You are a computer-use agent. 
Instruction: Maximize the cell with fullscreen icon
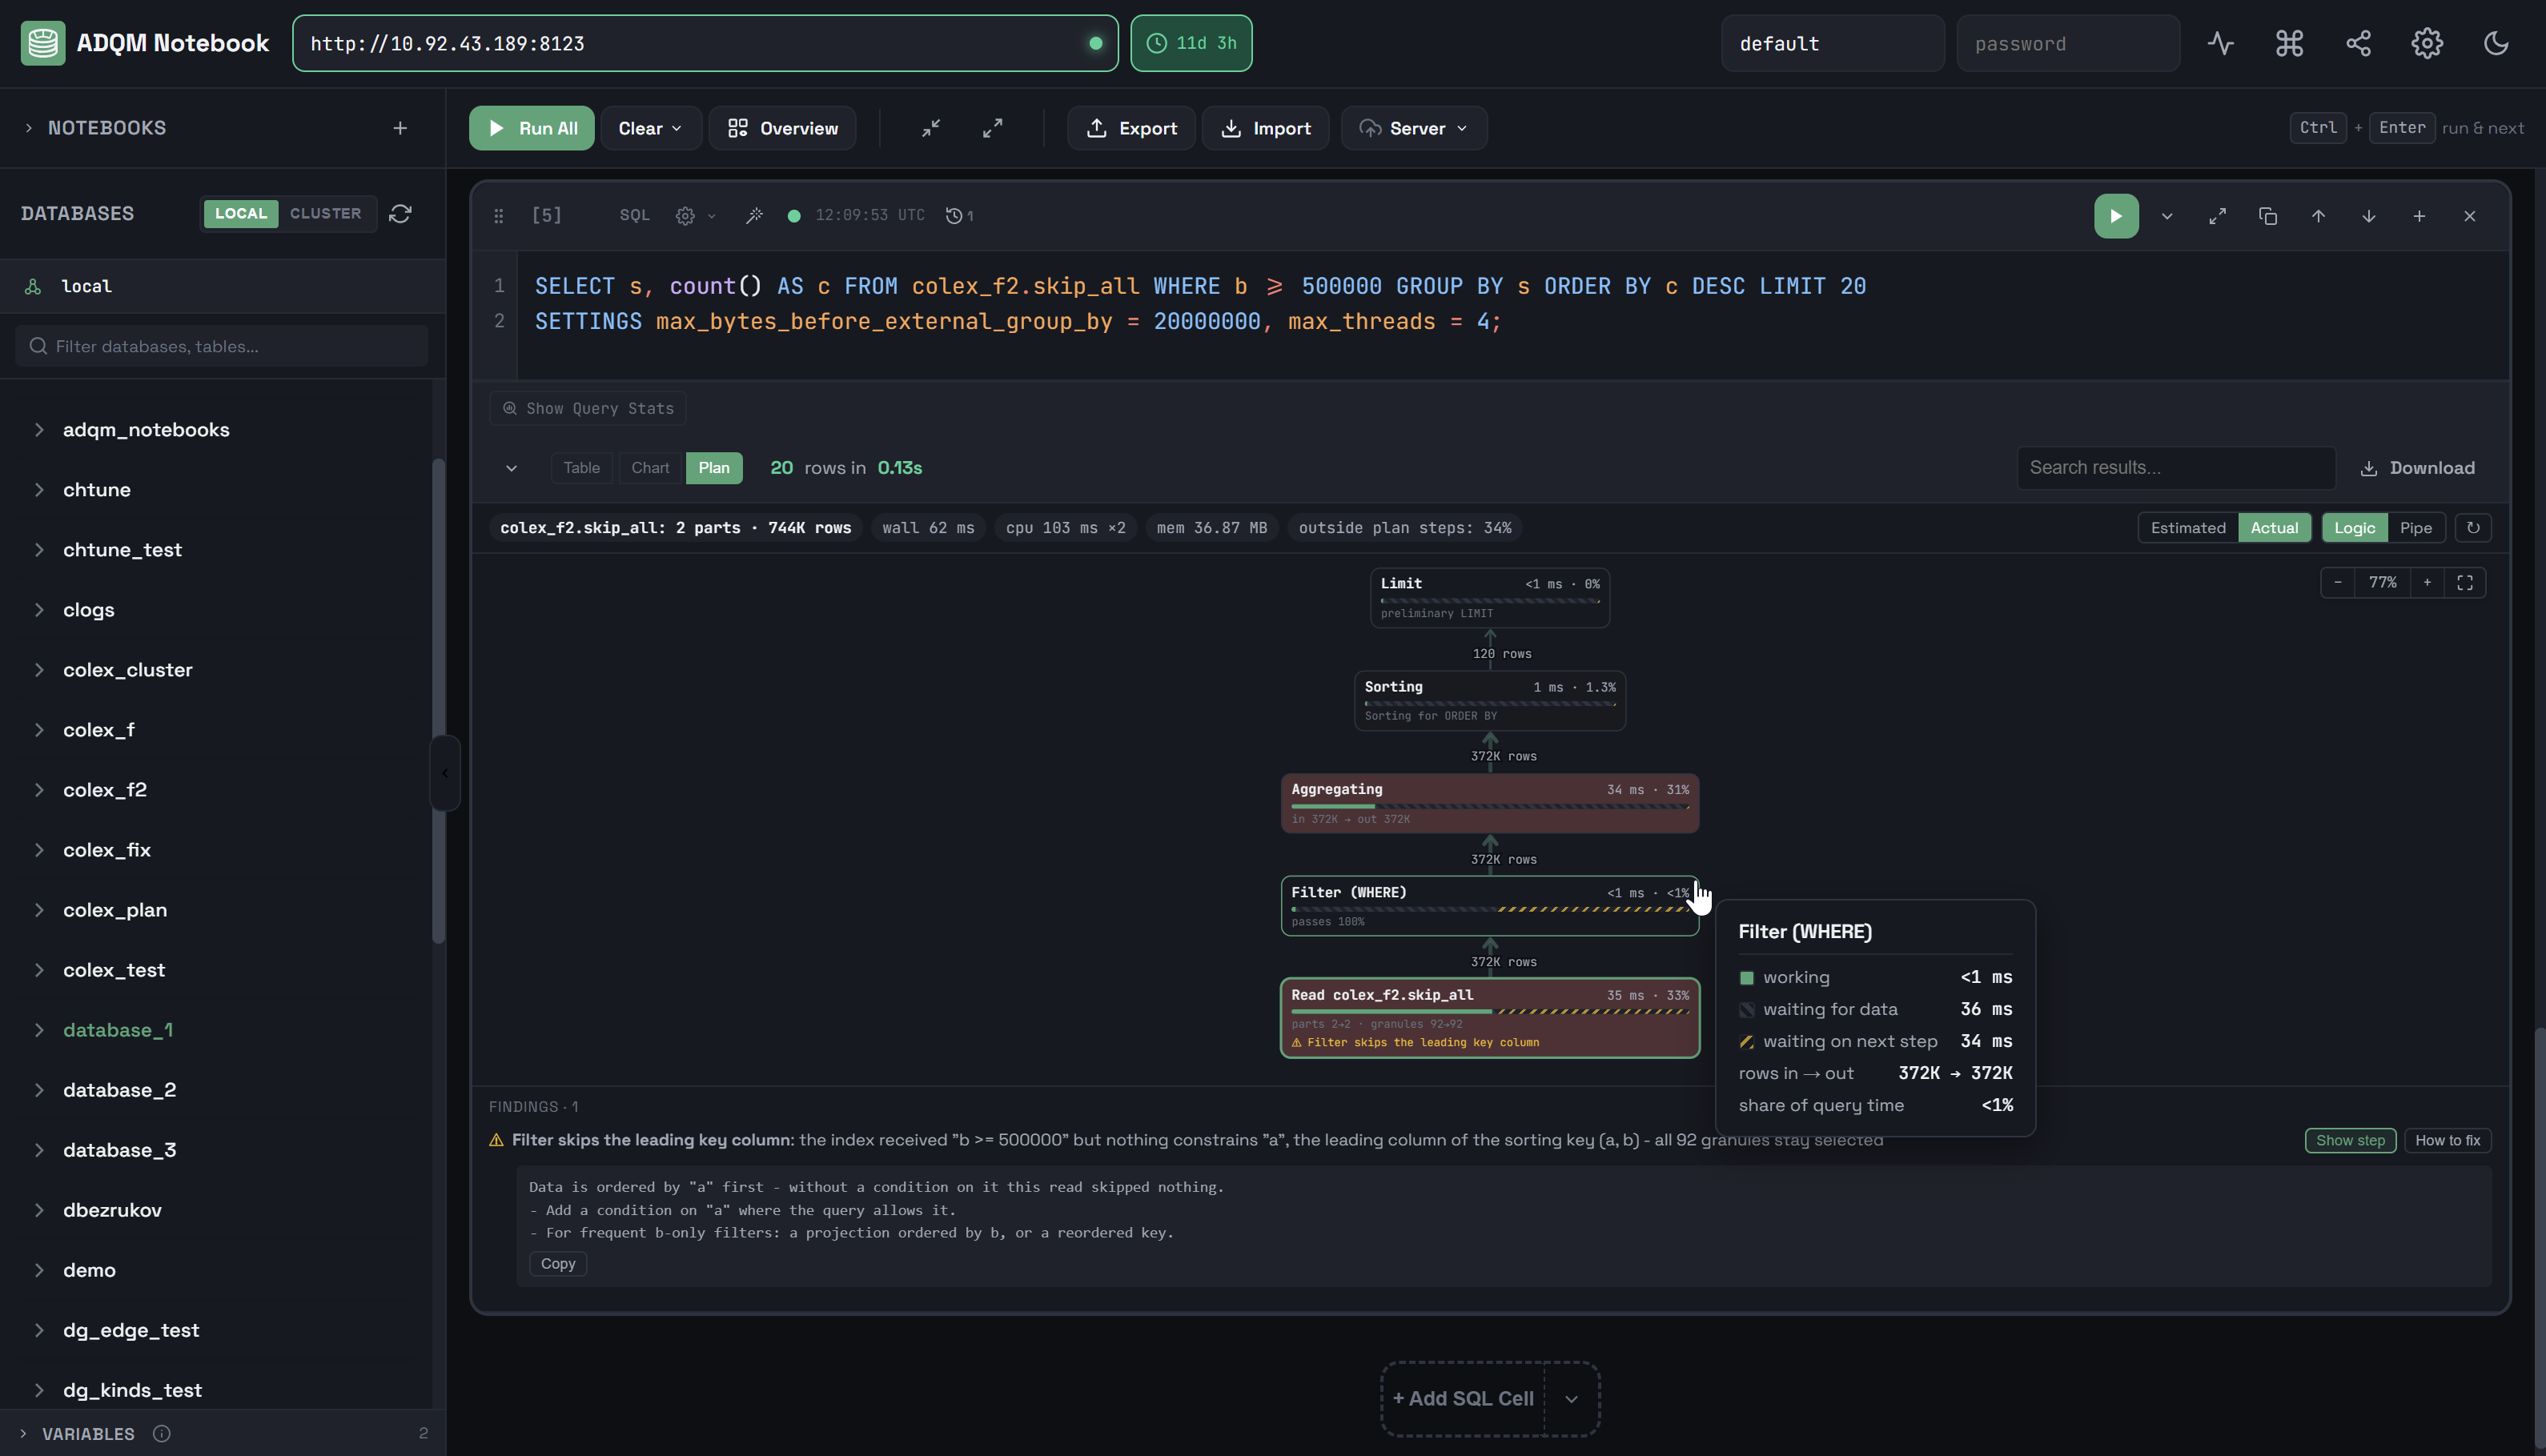click(2217, 216)
